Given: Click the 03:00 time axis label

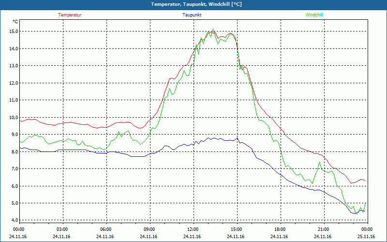Looking at the screenshot, I should pyautogui.click(x=62, y=229).
